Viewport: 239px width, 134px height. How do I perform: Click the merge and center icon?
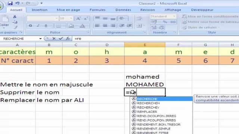[x=139, y=26]
